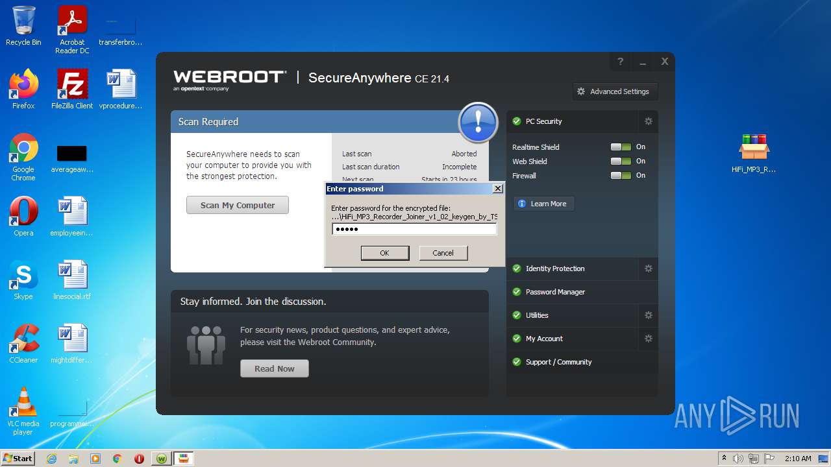Toggle the Web Shield switch

tap(621, 162)
